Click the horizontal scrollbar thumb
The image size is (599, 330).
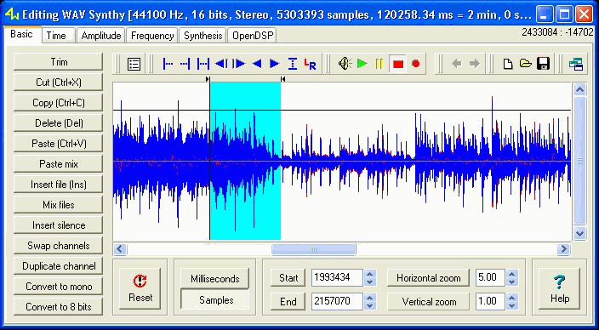[x=314, y=249]
